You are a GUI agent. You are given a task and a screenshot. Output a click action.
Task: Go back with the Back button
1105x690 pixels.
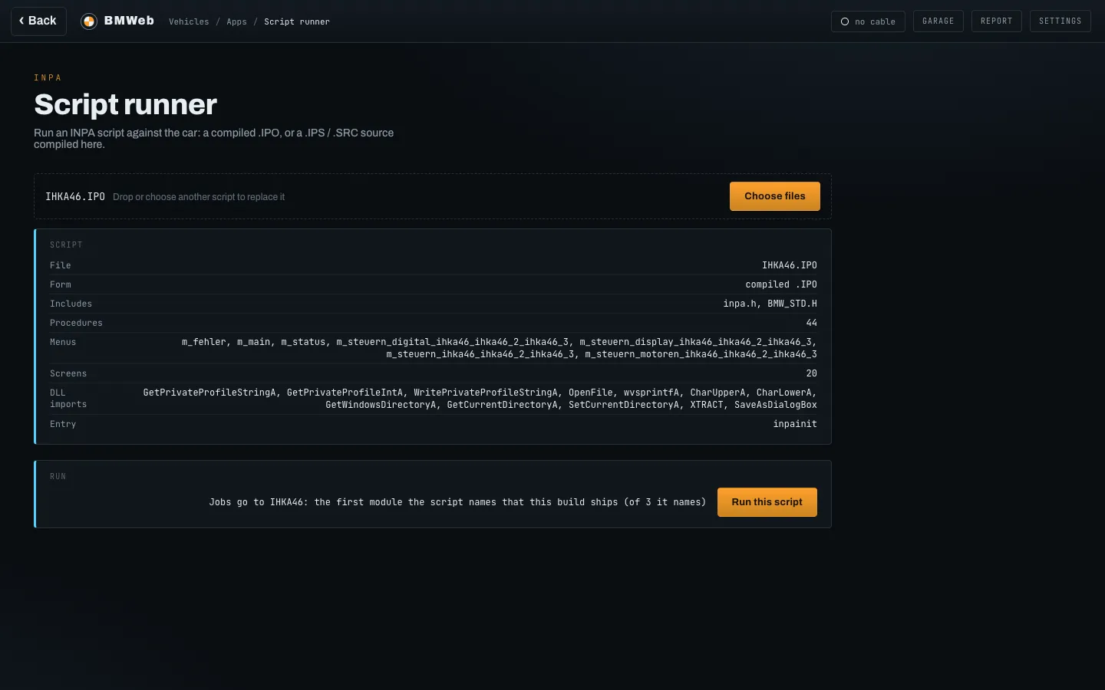(x=38, y=21)
